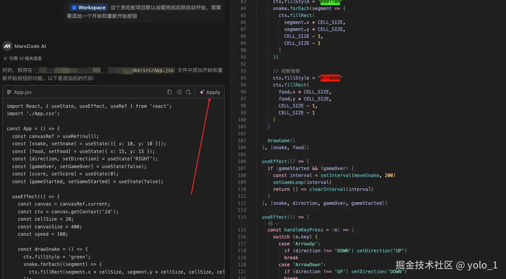Click snake.forEach(segment => { on line 84
506x279 pixels.
[309, 9]
